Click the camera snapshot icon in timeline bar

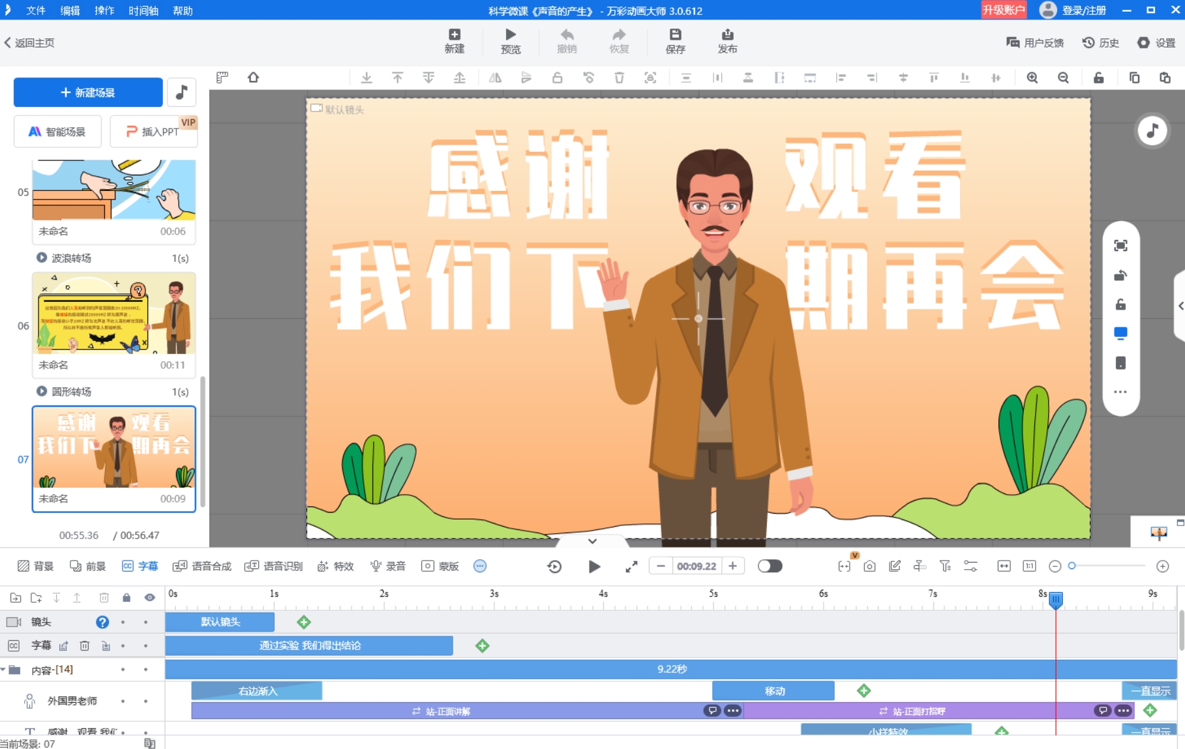869,566
